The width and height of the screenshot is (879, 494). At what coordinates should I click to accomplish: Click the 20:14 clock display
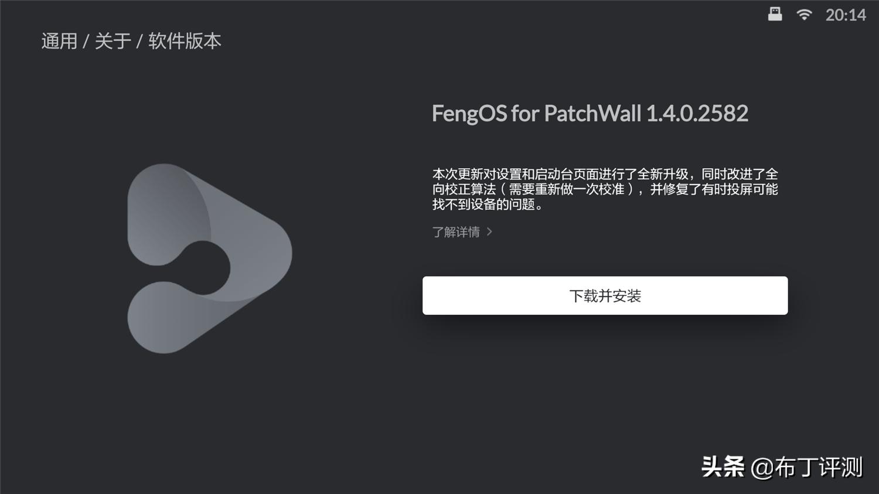(x=846, y=15)
